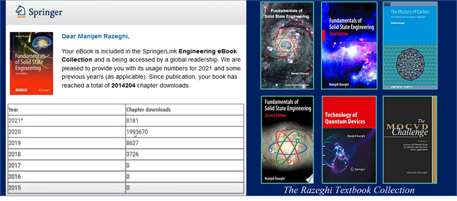Open The Mystery of Carbon book cover
The width and height of the screenshot is (457, 201).
410,45
